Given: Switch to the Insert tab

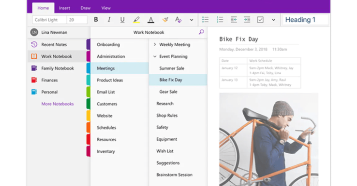Looking at the screenshot, I should pyautogui.click(x=64, y=8).
